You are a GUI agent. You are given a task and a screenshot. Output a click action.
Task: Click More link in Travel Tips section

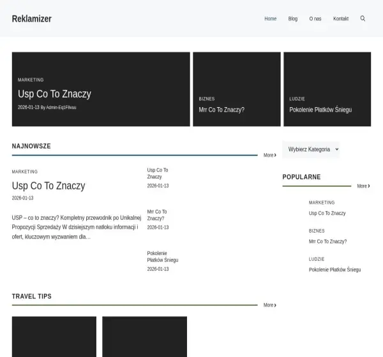[x=269, y=305]
